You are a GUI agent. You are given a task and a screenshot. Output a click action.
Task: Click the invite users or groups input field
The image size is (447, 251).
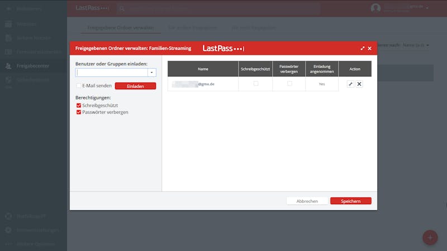point(112,73)
